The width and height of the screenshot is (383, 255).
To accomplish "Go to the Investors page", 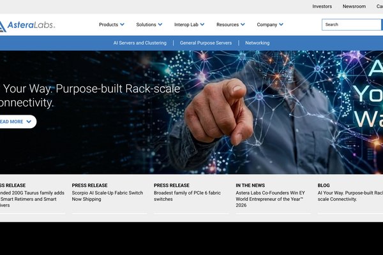I will [x=322, y=6].
